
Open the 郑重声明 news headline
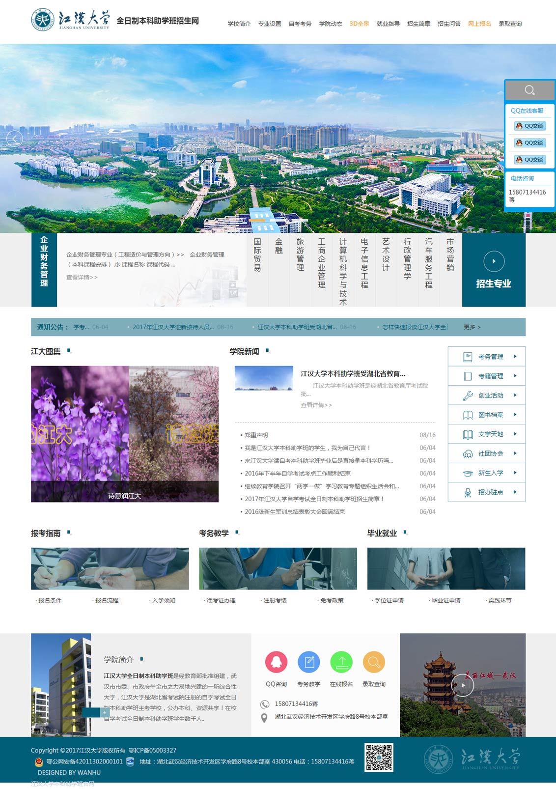(x=256, y=435)
